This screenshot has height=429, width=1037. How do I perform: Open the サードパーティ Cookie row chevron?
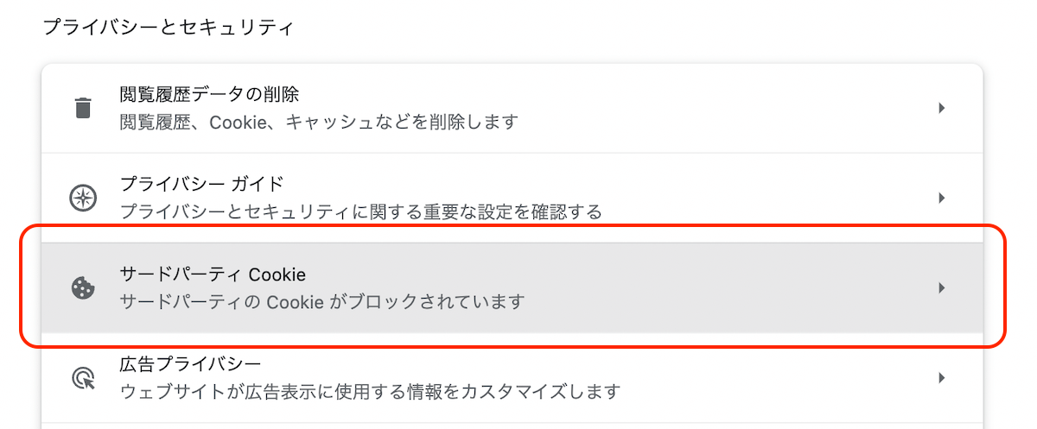pyautogui.click(x=942, y=287)
